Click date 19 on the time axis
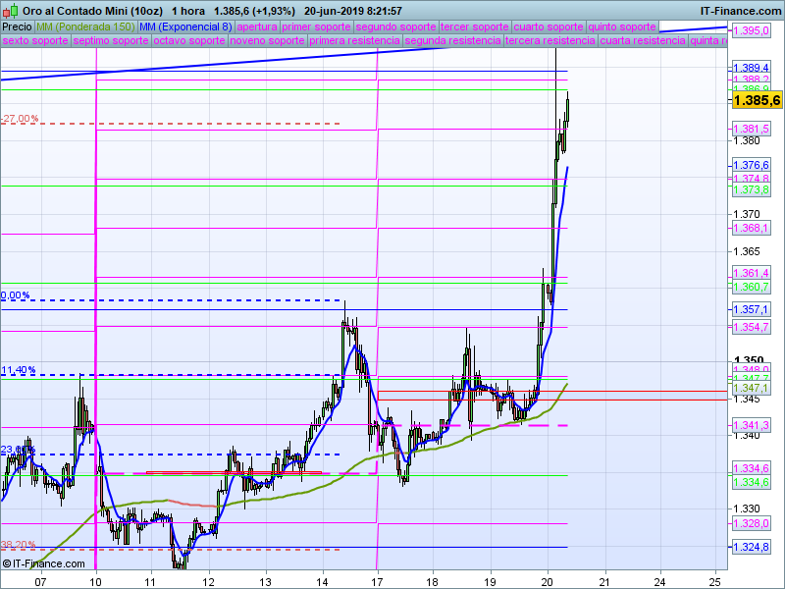This screenshot has width=785, height=589. point(490,582)
